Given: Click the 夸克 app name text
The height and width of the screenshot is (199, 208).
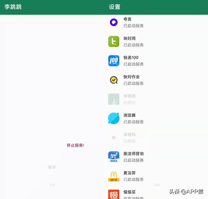Looking at the screenshot, I should pos(127,19).
